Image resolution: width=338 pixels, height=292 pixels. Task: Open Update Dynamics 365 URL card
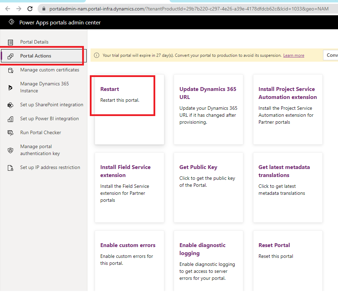coord(209,109)
